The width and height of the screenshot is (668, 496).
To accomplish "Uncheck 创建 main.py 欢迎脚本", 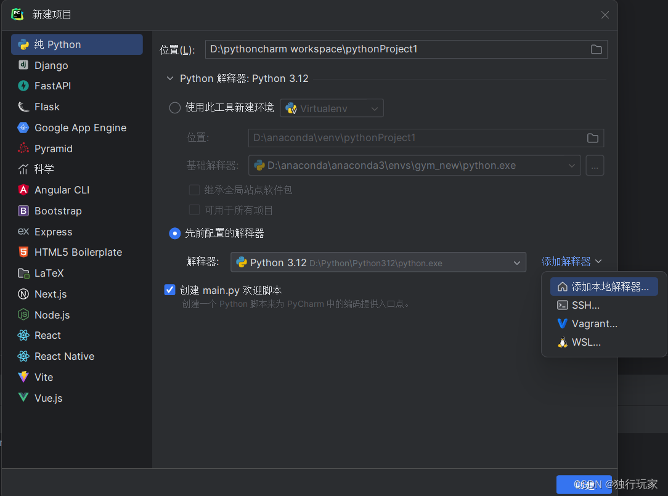I will point(169,290).
